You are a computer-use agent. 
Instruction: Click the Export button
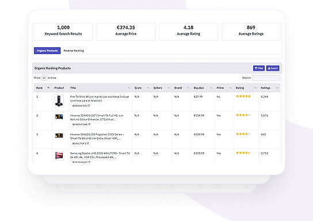point(273,68)
